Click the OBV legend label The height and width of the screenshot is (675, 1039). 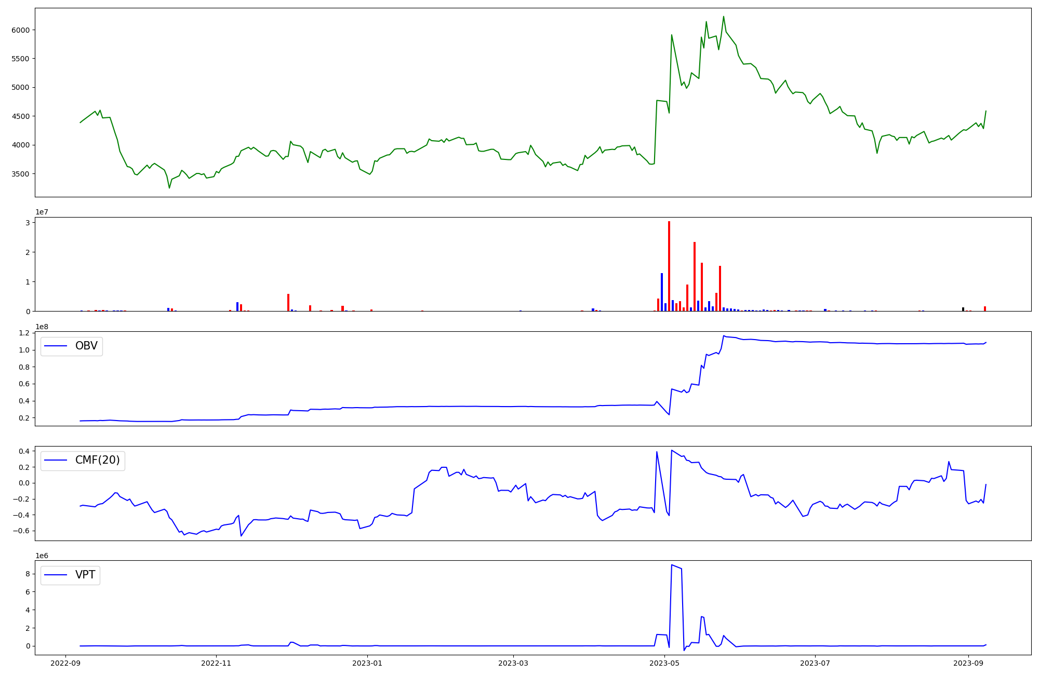tap(86, 346)
